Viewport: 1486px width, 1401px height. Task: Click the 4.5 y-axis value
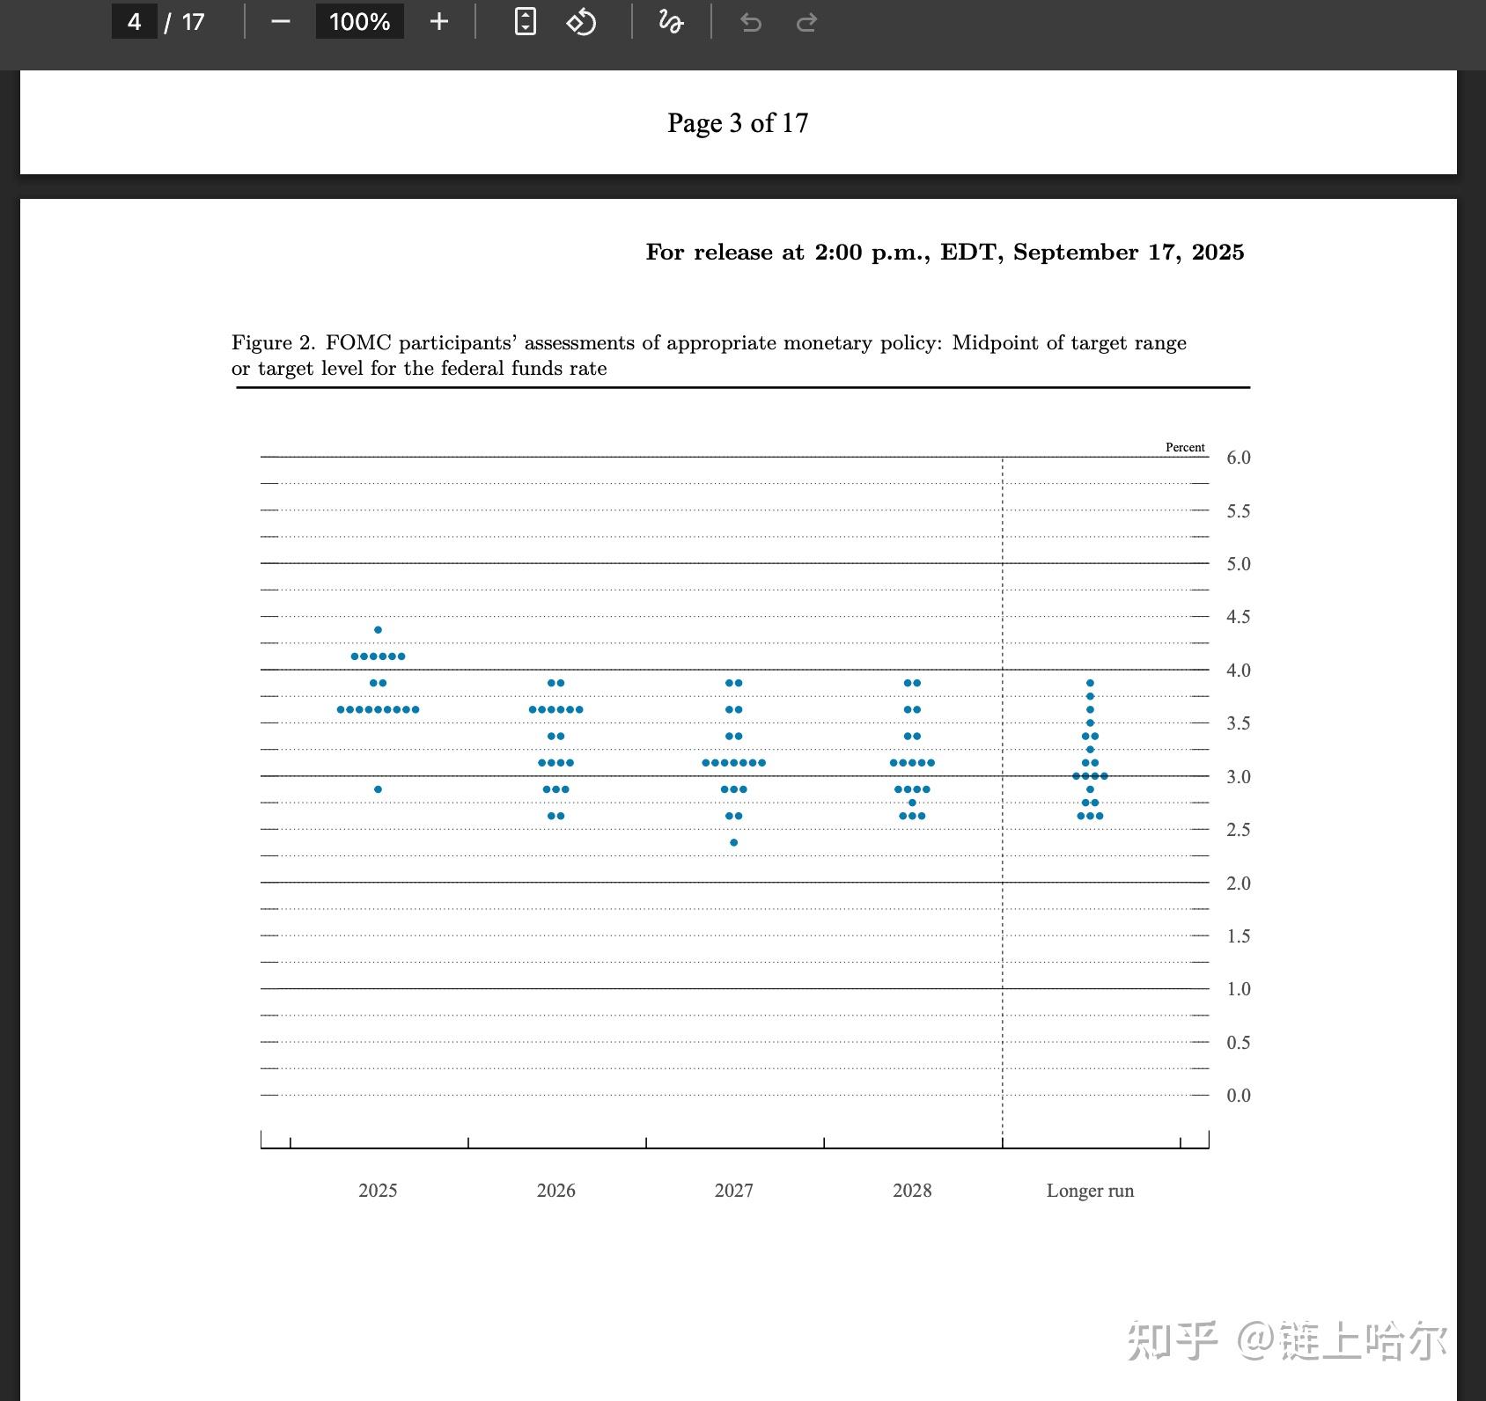click(x=1239, y=617)
